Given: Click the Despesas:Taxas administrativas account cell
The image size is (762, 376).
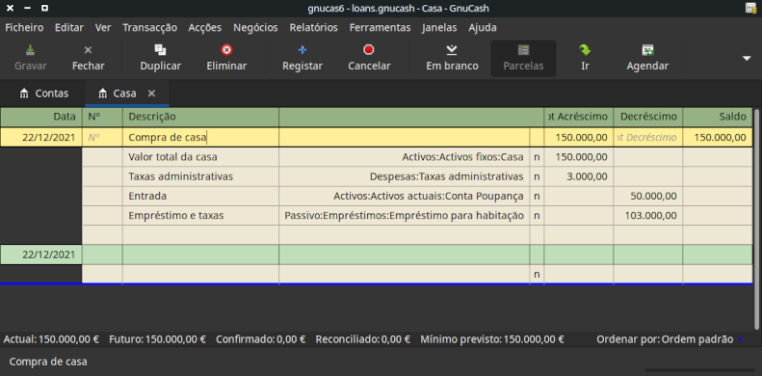Looking at the screenshot, I should pyautogui.click(x=405, y=176).
